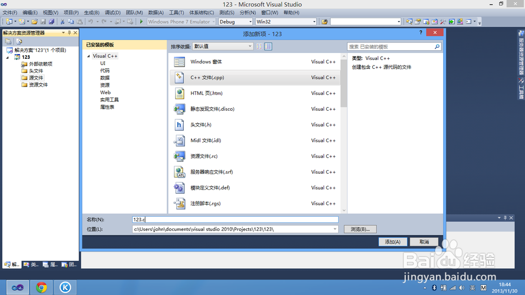
Task: Click the C++ file template icon
Action: coord(179,77)
